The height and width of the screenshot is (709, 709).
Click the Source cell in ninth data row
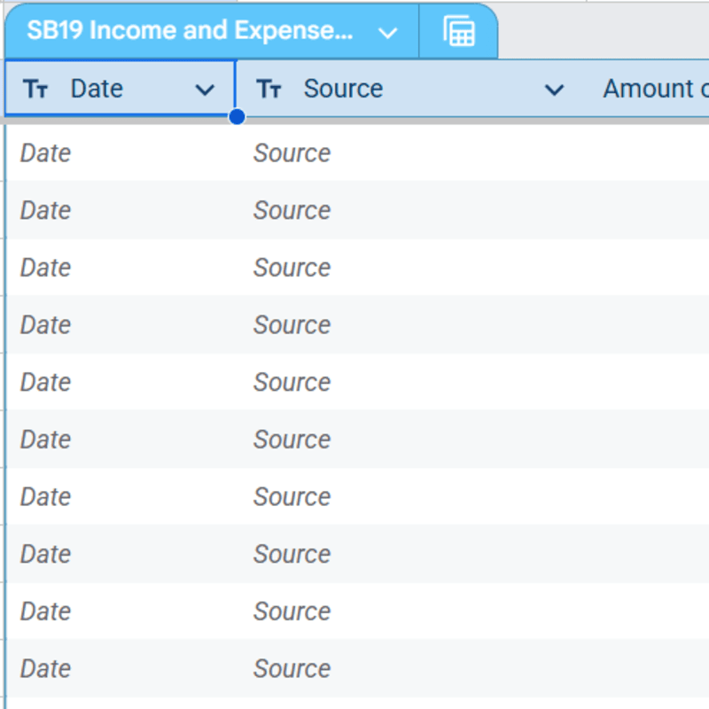[x=292, y=612]
